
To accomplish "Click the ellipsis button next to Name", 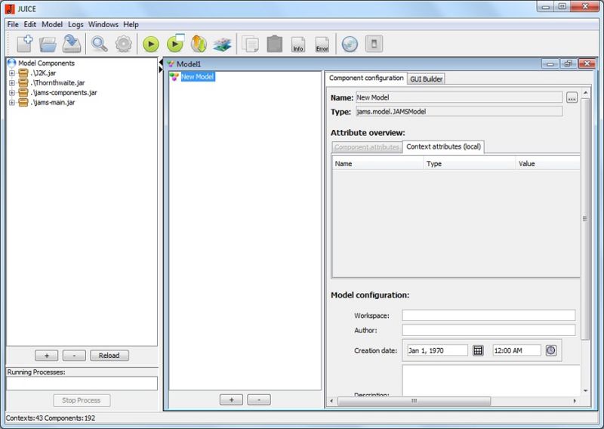I will coord(572,97).
